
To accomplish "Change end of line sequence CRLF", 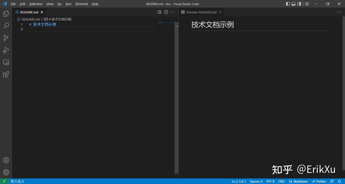I will (x=282, y=181).
